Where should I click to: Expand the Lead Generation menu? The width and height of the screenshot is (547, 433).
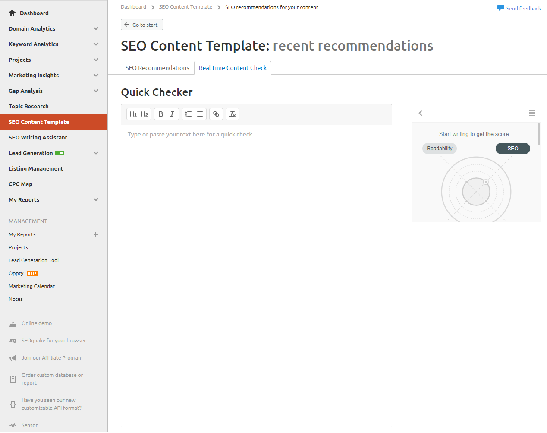tap(53, 153)
